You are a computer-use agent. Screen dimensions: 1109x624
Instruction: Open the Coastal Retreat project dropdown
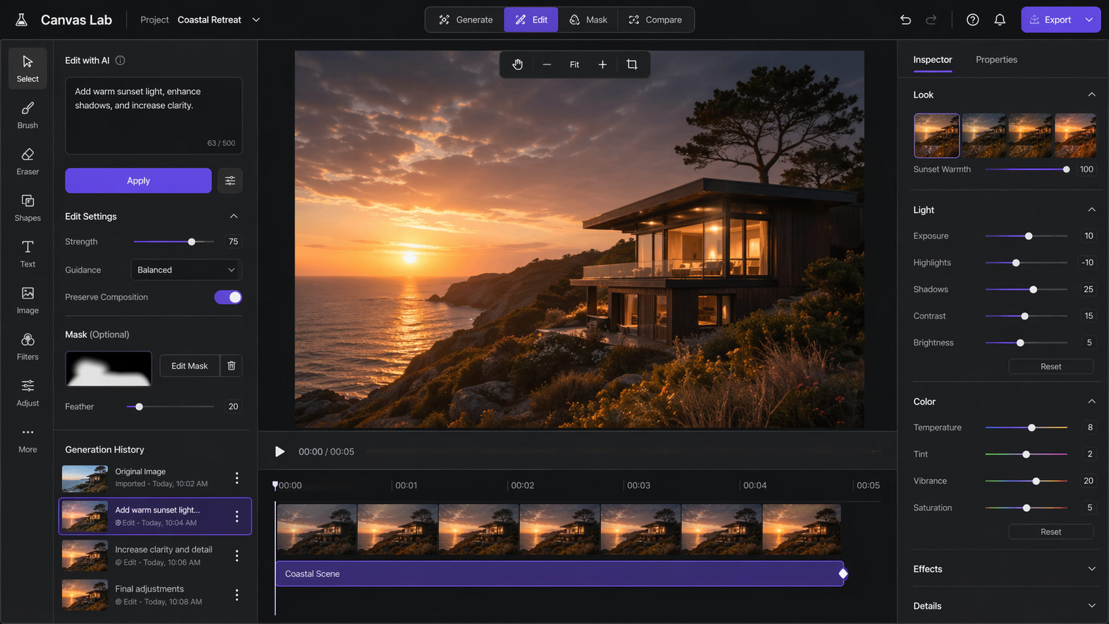[256, 20]
